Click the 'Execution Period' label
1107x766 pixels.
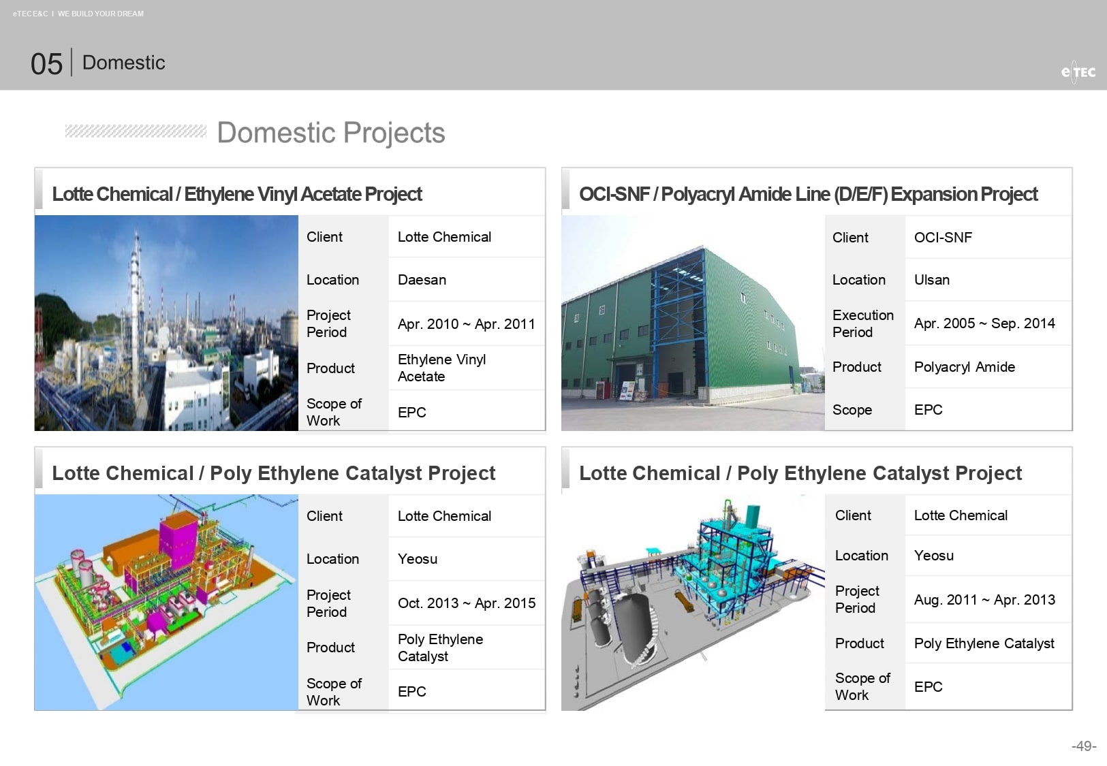pos(863,323)
